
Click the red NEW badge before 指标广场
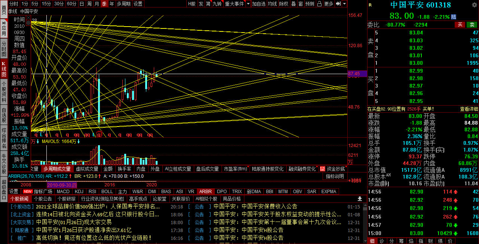(27, 192)
